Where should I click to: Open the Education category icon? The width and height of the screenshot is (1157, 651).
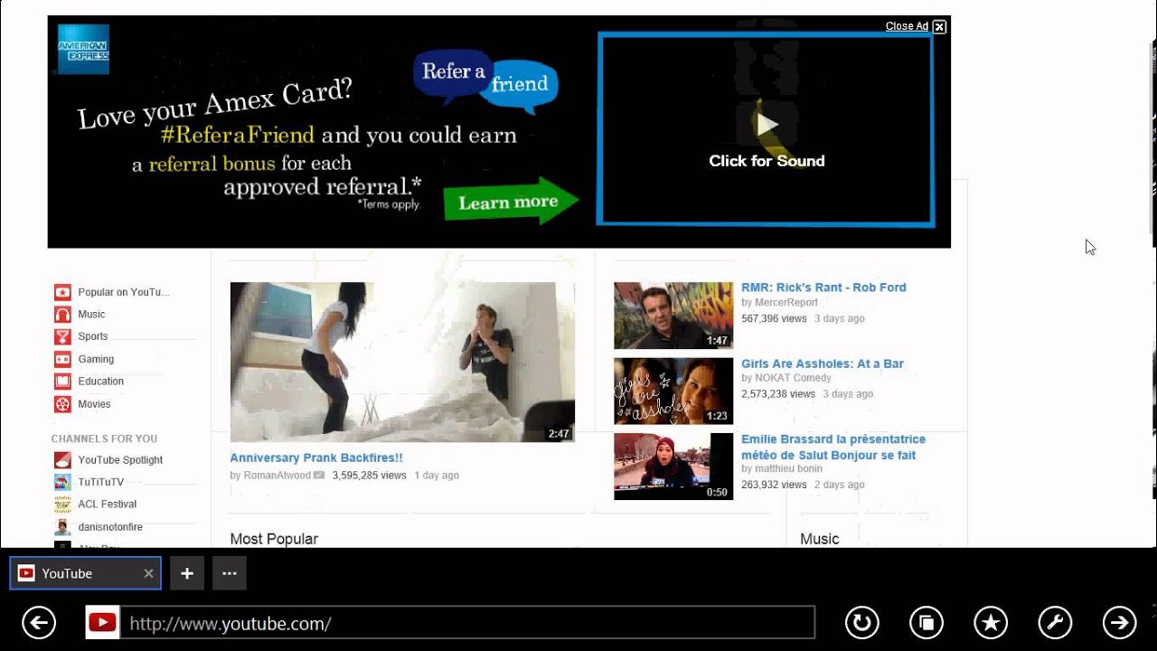(62, 382)
